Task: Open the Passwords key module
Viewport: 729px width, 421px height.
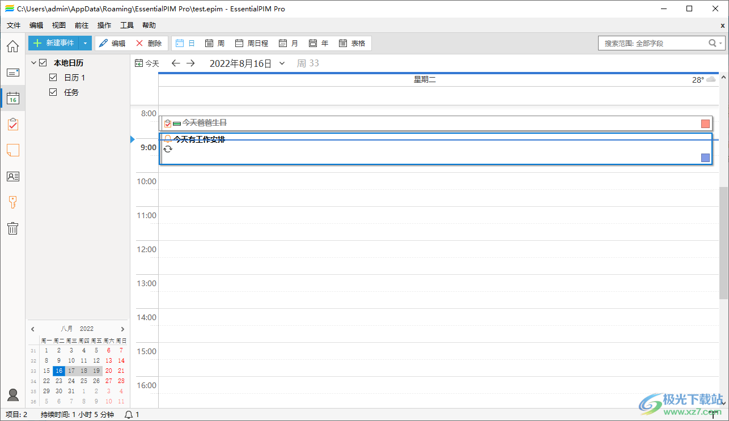Action: [12, 202]
